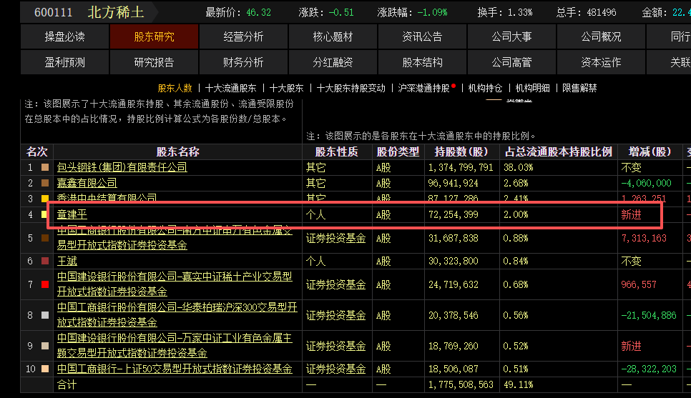Click the 十大流通股东 sub-navigation link

pos(230,88)
